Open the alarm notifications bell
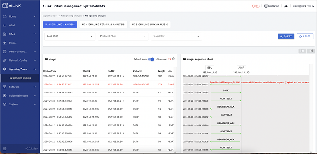Image resolution: width=317 pixels, height=154 pixels. point(253,6)
